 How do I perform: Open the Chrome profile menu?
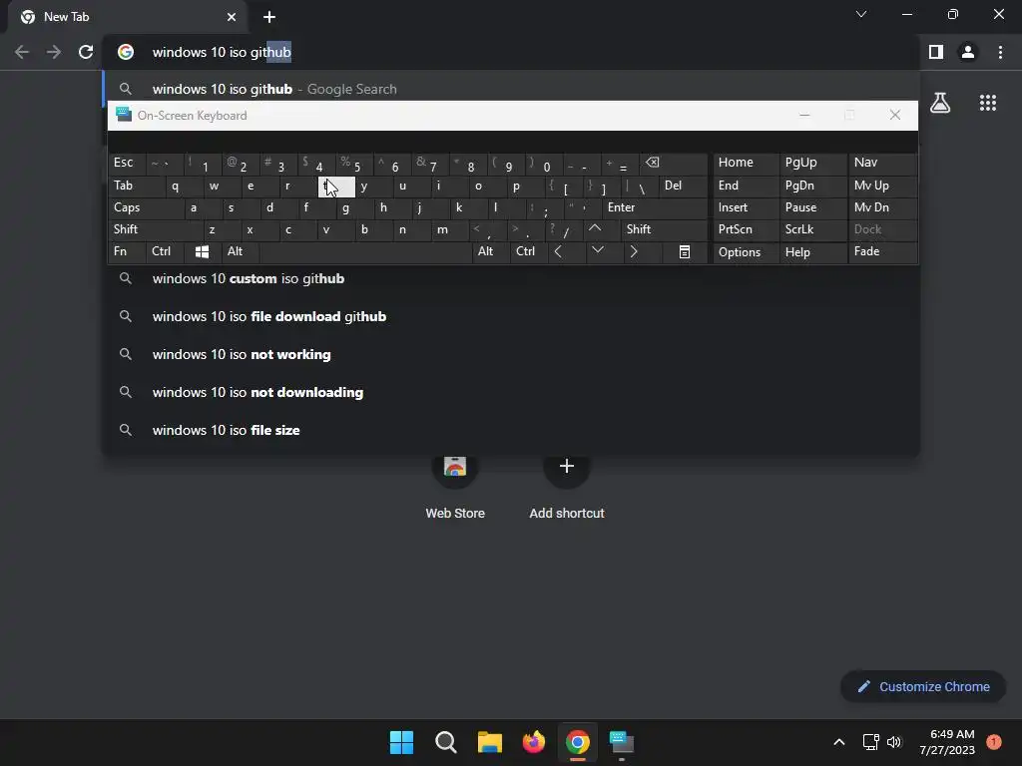coord(968,52)
